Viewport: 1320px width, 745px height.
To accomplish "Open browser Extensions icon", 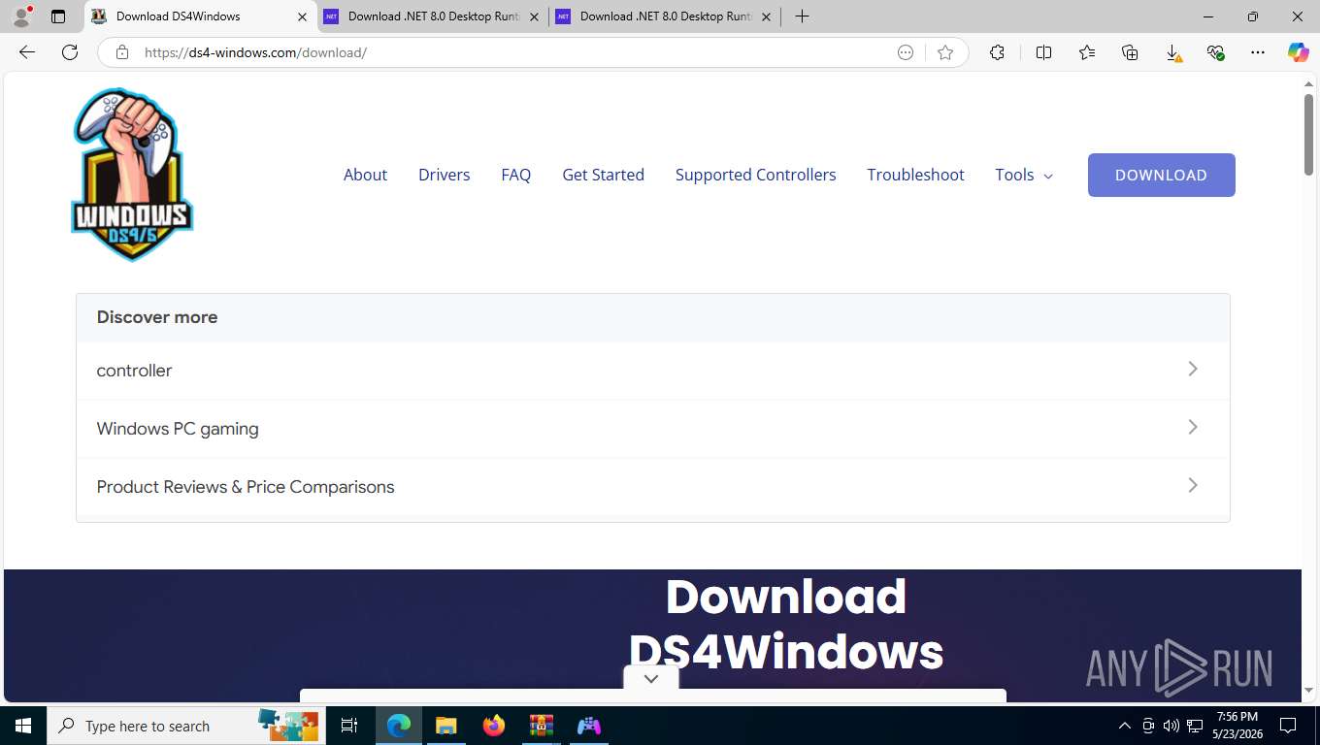I will pyautogui.click(x=997, y=52).
